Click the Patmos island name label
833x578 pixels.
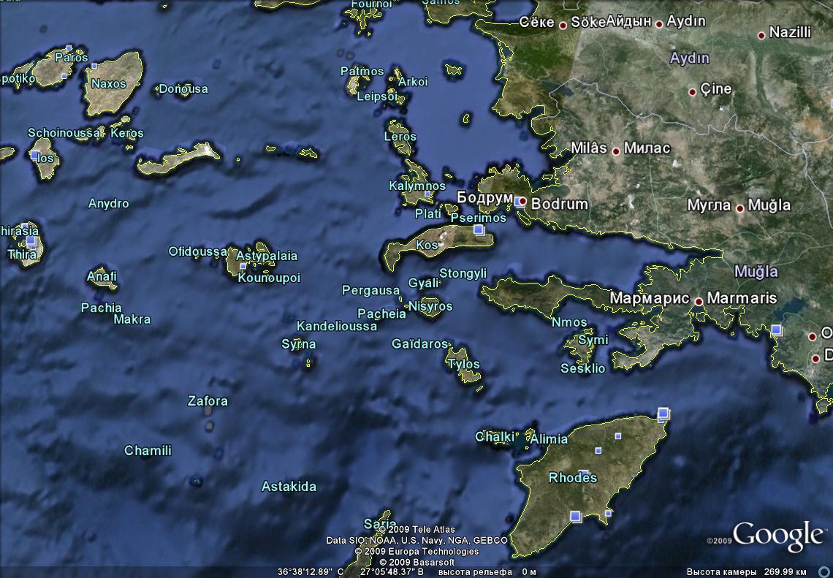click(x=362, y=72)
